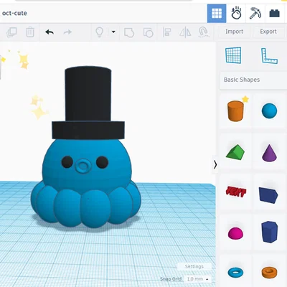Click the Export button
This screenshot has width=287, height=287.
point(268,32)
